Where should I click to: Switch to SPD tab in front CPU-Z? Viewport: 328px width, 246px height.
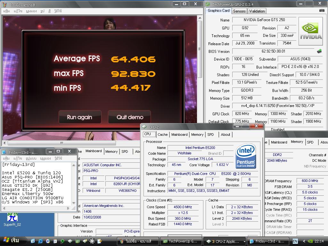click(x=211, y=135)
